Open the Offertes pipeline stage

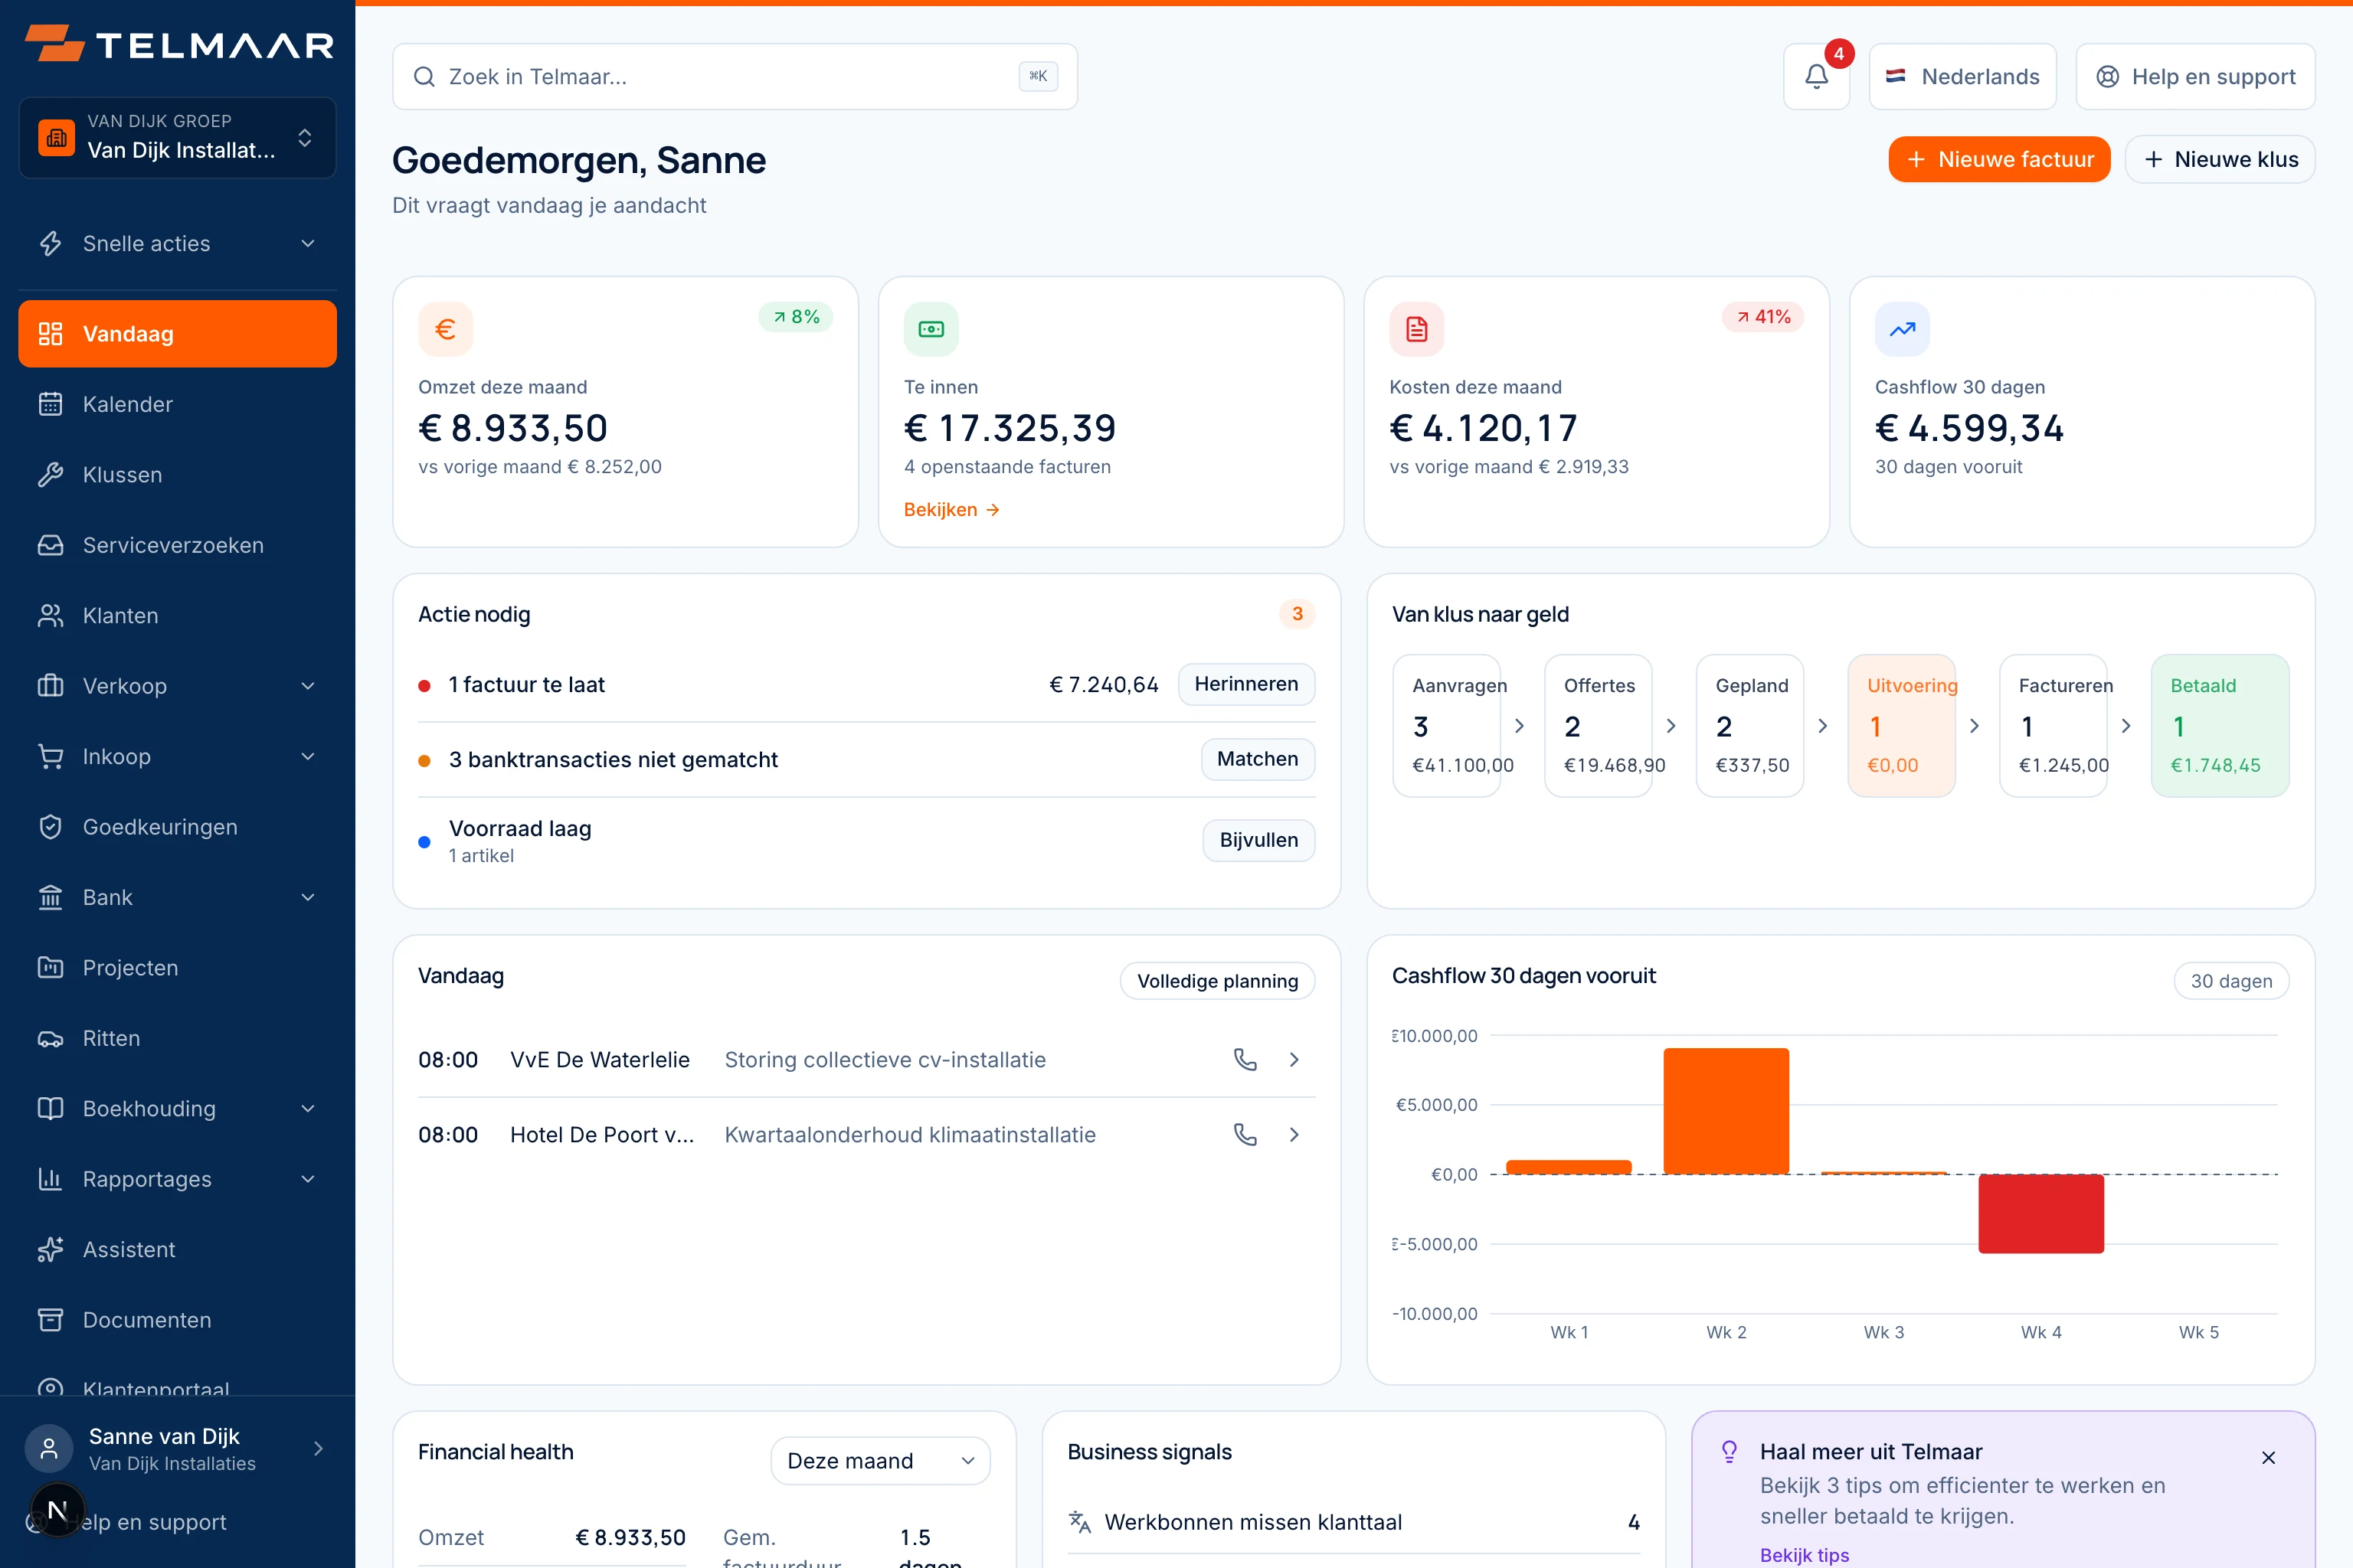pos(1599,726)
